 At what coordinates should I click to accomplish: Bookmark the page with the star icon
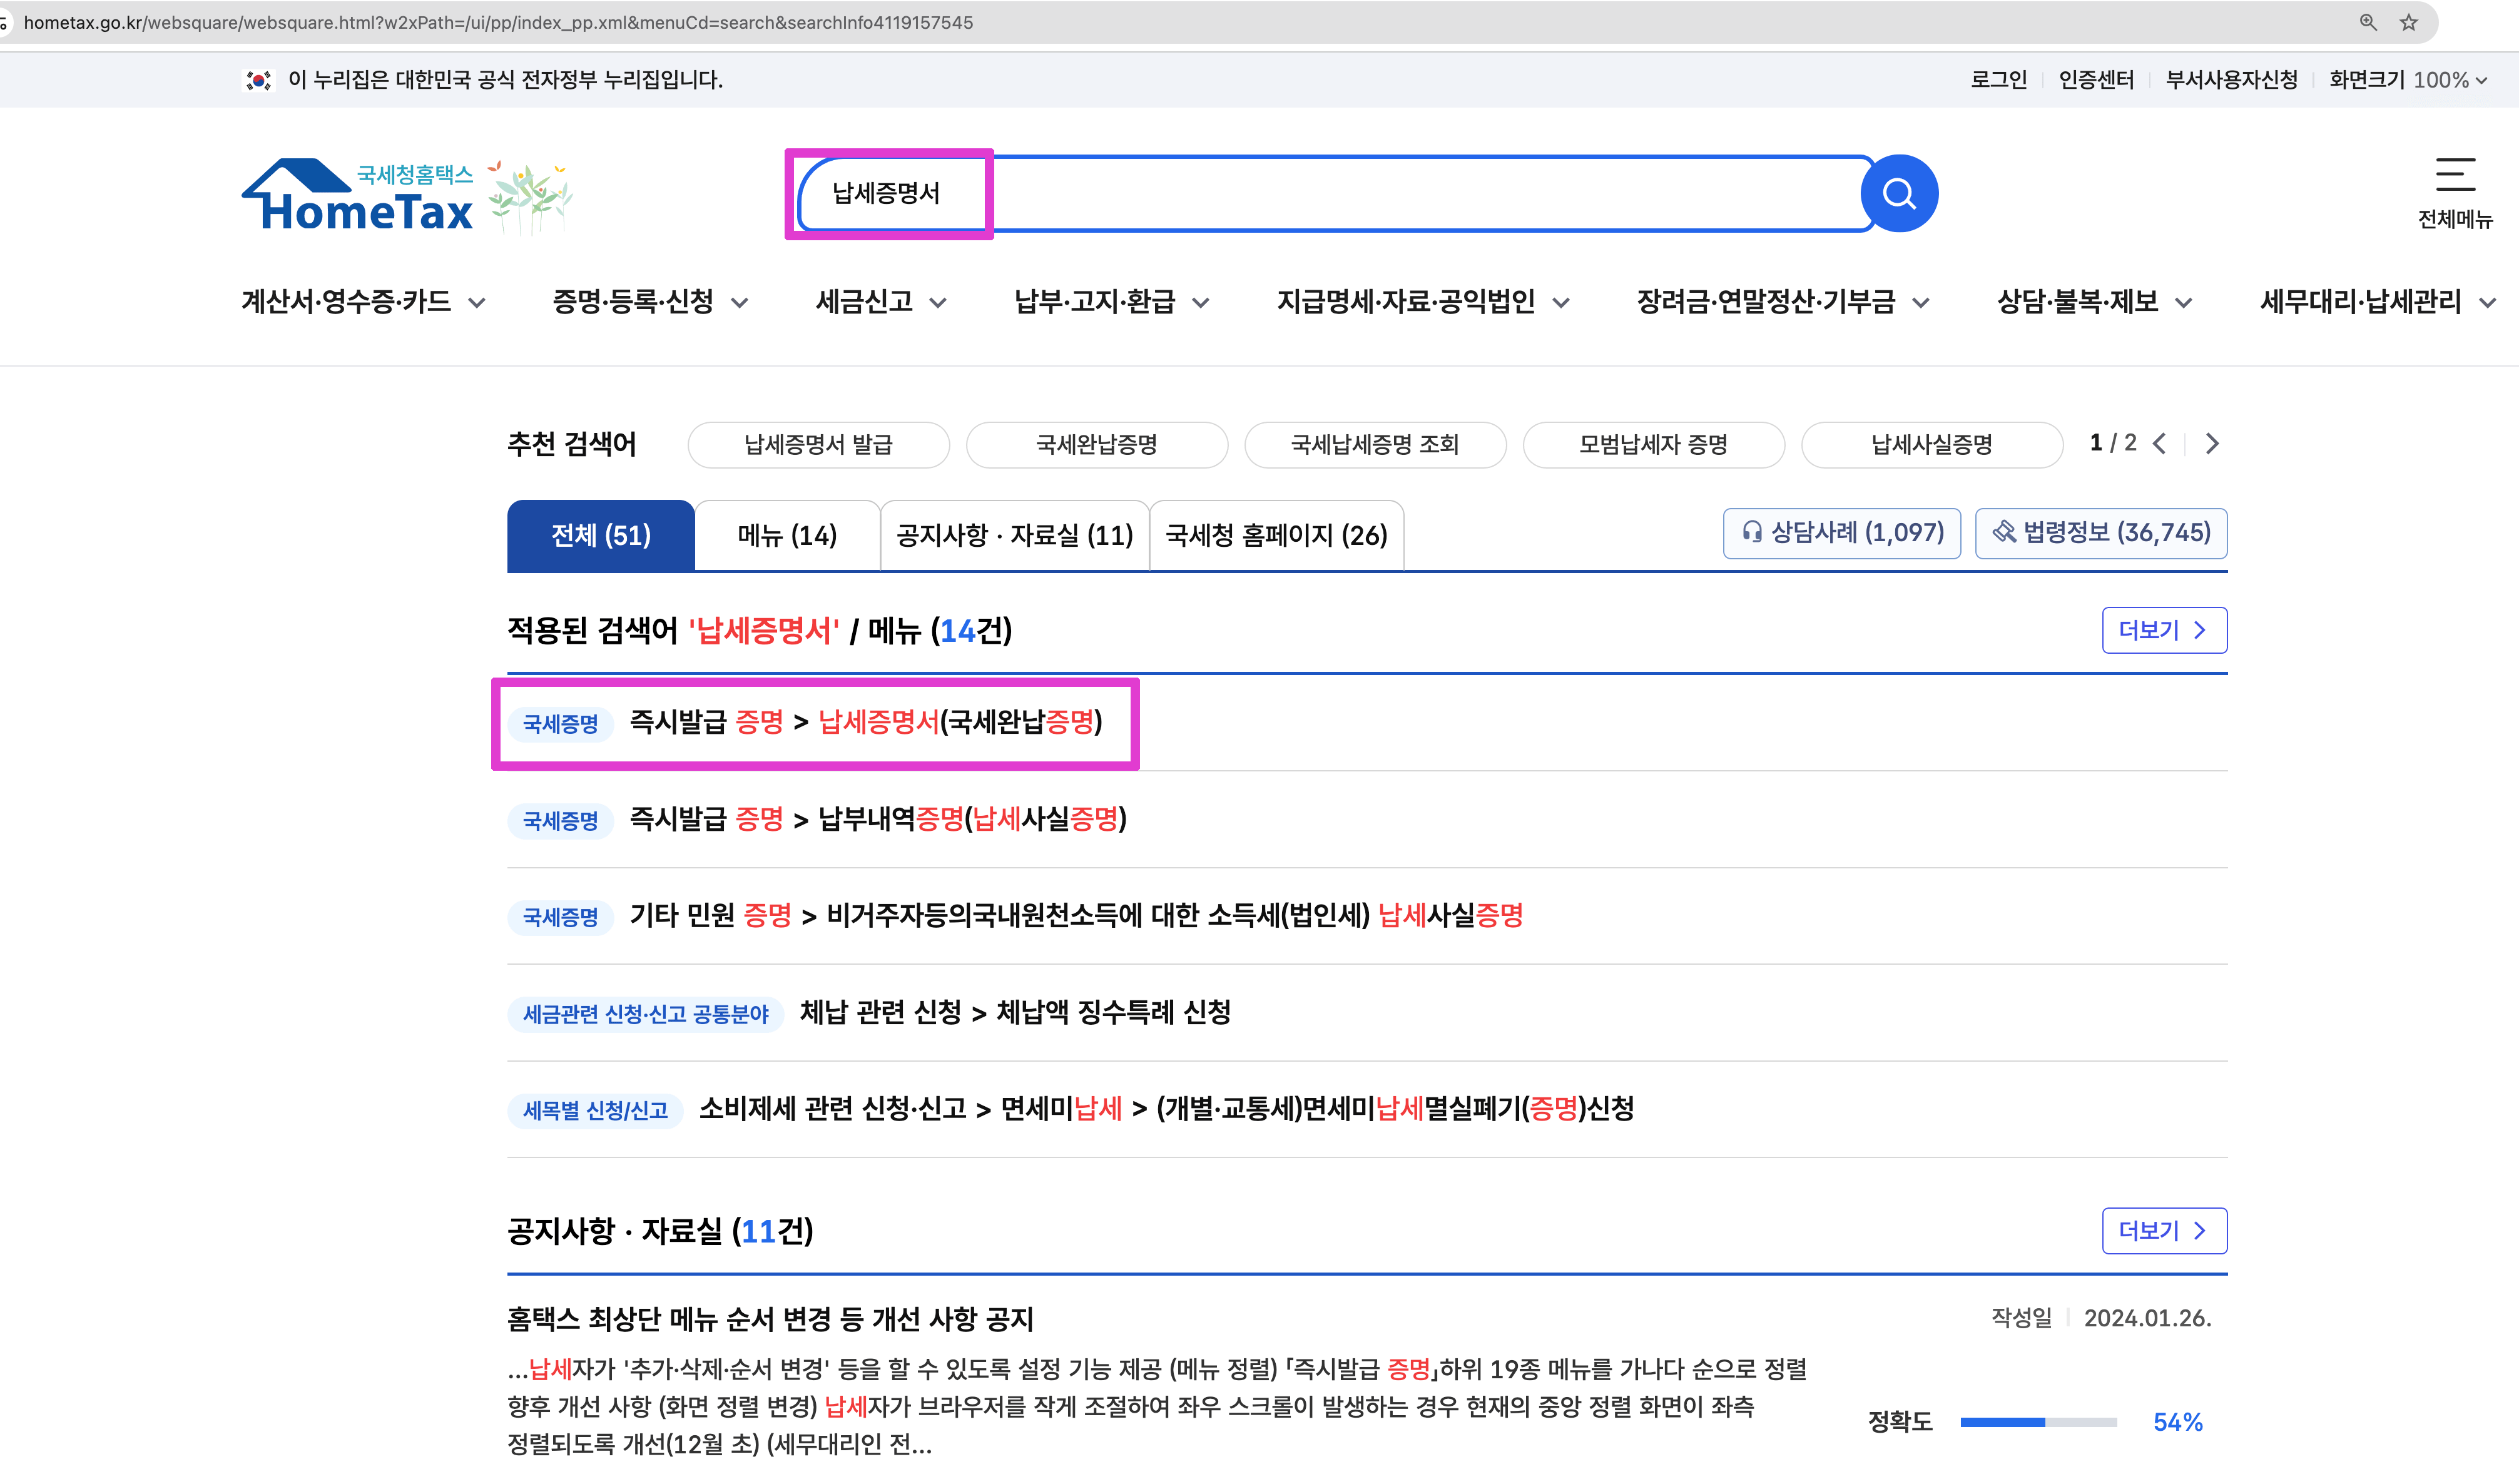2409,22
